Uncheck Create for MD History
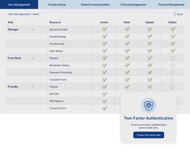190x157 pixels. click(x=104, y=101)
